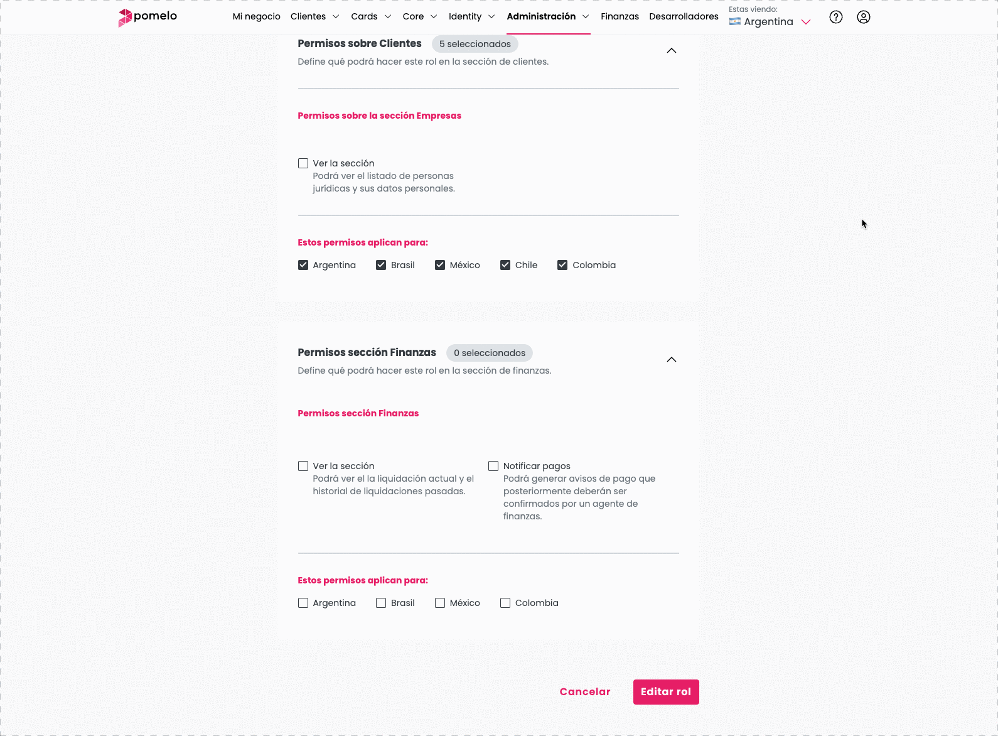Check Notificar pagos permission

[x=493, y=465]
